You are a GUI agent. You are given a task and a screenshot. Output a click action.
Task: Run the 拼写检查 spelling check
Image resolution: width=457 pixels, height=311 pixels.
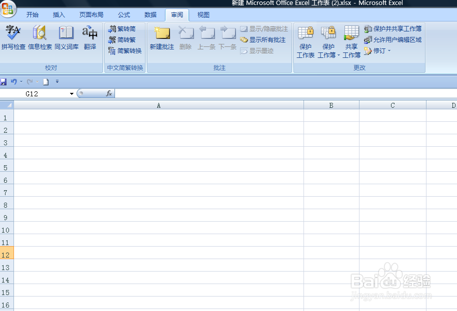click(x=13, y=38)
